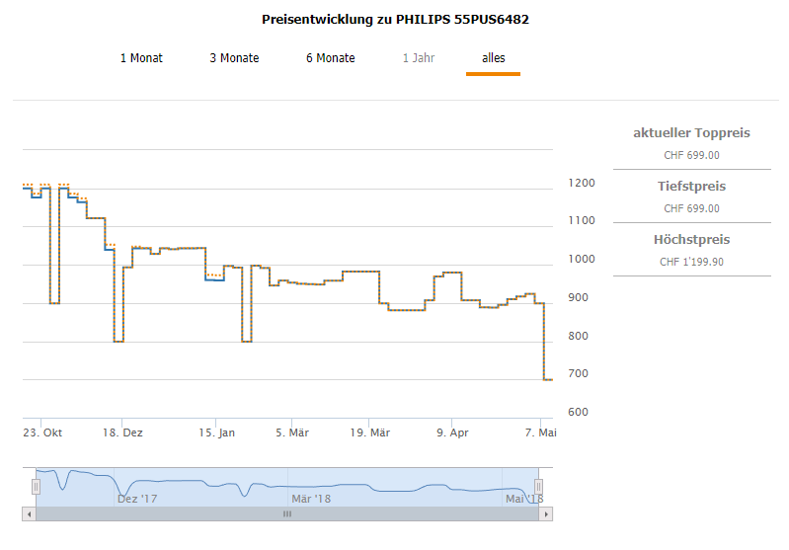Select the alles range tab
The width and height of the screenshot is (789, 550).
[493, 58]
